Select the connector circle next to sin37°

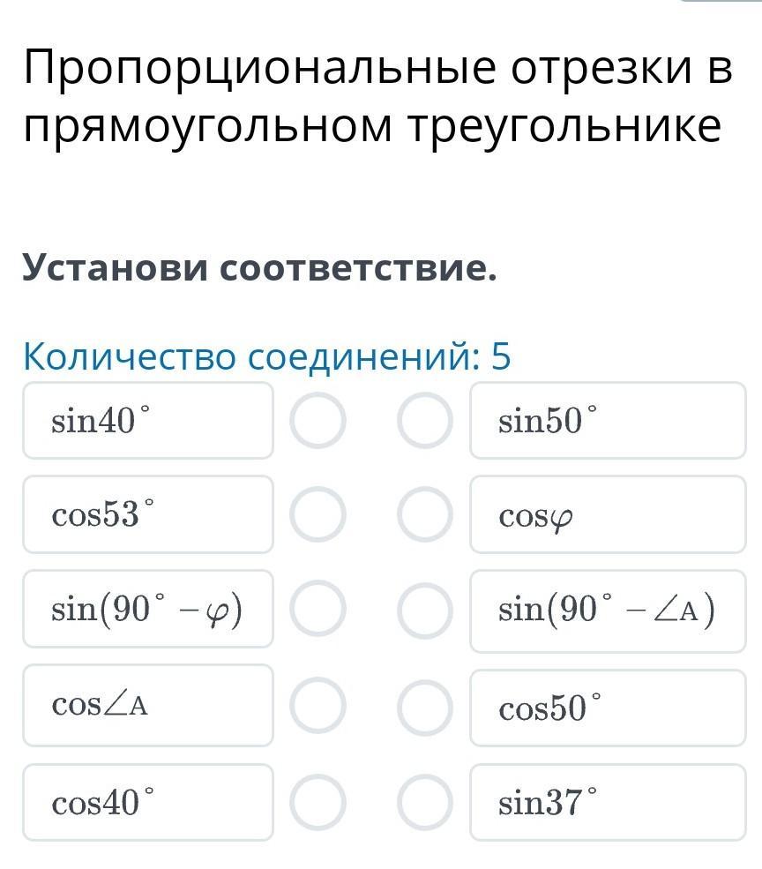[424, 802]
